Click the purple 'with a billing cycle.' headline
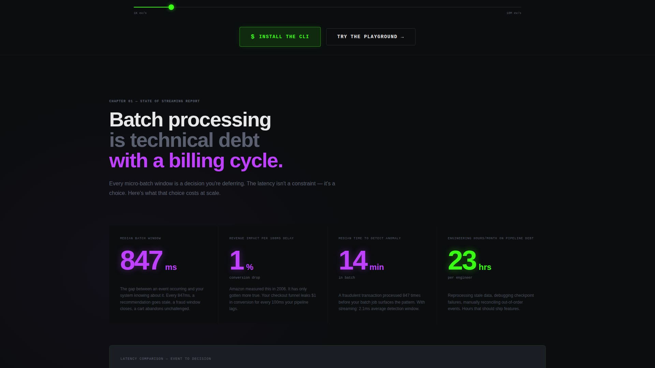This screenshot has width=655, height=368. 196,160
